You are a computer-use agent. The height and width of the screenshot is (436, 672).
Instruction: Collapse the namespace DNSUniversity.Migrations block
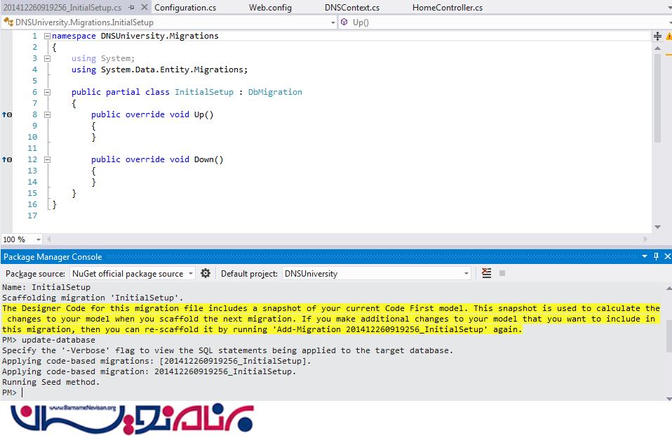[47, 36]
